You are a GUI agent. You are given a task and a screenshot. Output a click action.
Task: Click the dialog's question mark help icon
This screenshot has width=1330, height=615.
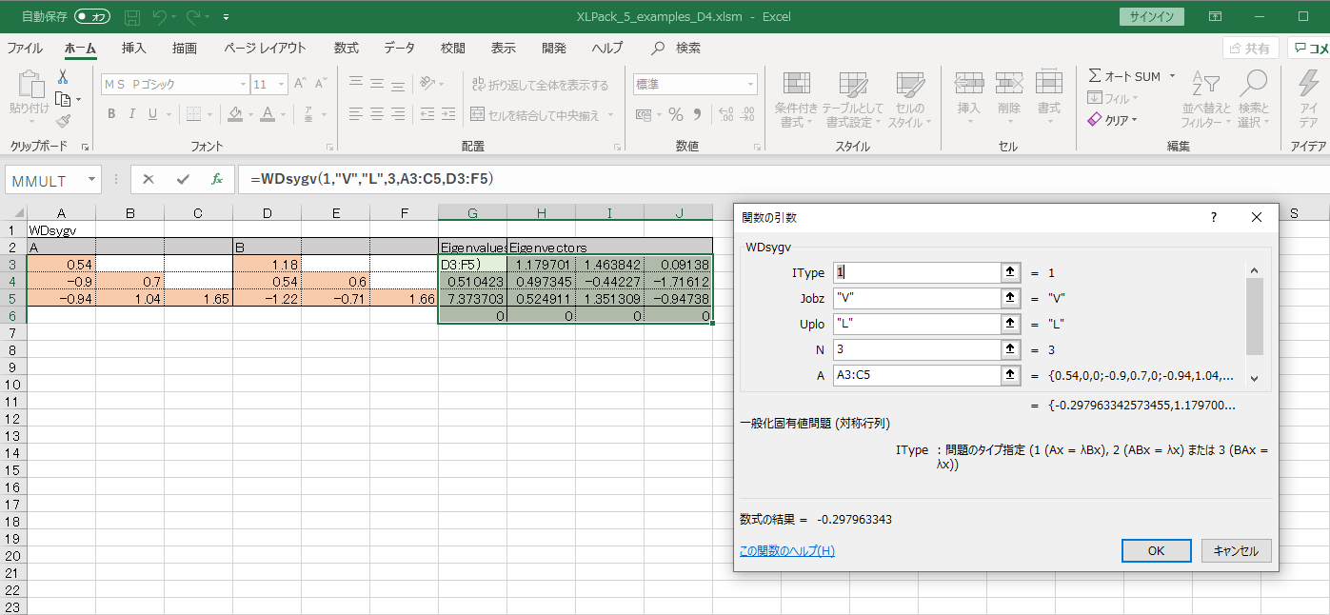(x=1213, y=217)
